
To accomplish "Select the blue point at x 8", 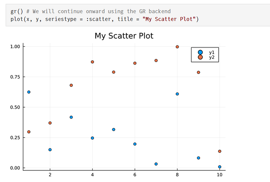I will (x=177, y=94).
